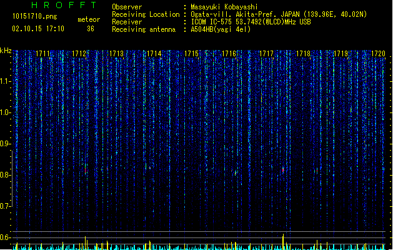393x250 pixels.
Task: Click the 1711 time marker
Action: [x=43, y=54]
